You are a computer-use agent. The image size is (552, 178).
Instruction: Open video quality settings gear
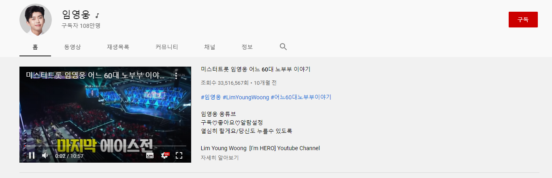[165, 155]
